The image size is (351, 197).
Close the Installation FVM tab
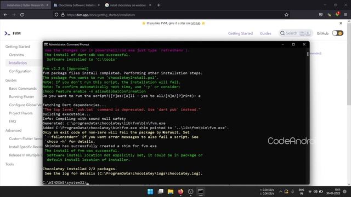point(47,5)
